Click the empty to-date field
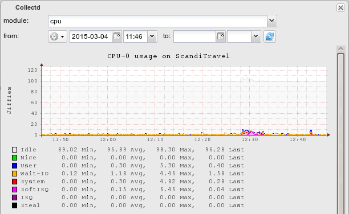The height and width of the screenshot is (214, 349). point(195,36)
